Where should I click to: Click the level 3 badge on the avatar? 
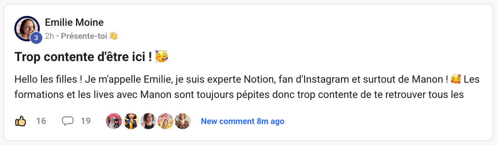click(36, 38)
